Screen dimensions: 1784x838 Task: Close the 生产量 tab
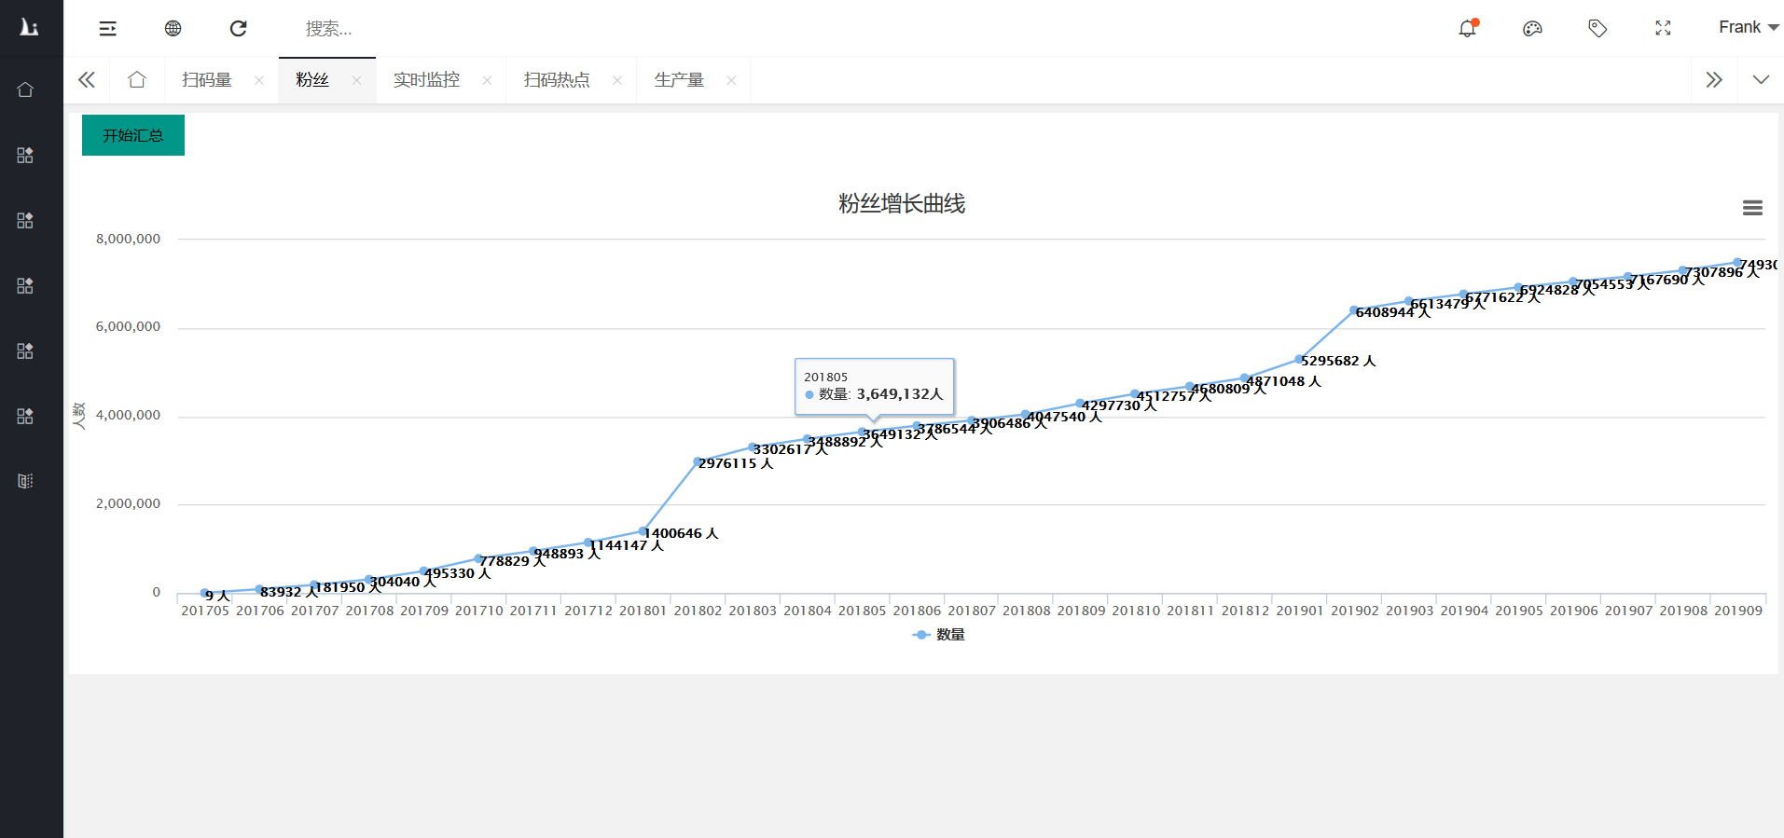pos(731,81)
